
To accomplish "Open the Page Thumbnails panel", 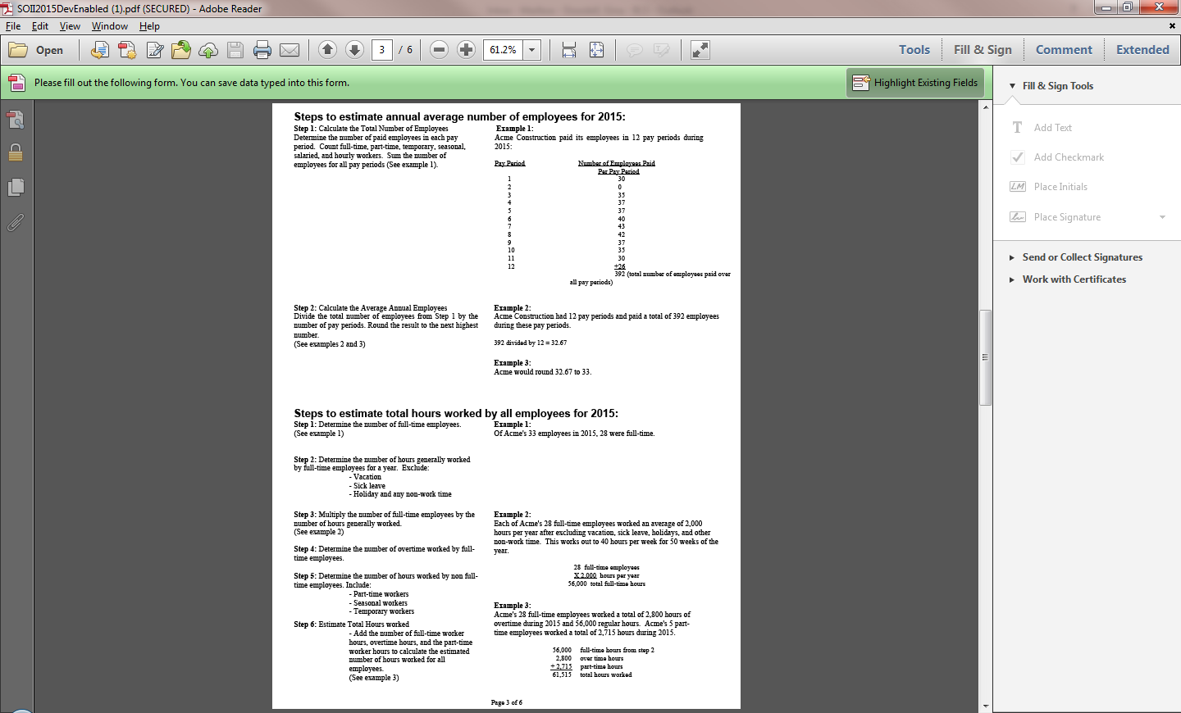I will (16, 188).
